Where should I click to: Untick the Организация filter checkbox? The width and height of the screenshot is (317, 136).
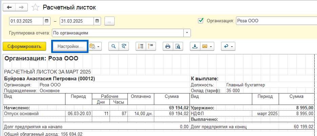(x=201, y=21)
